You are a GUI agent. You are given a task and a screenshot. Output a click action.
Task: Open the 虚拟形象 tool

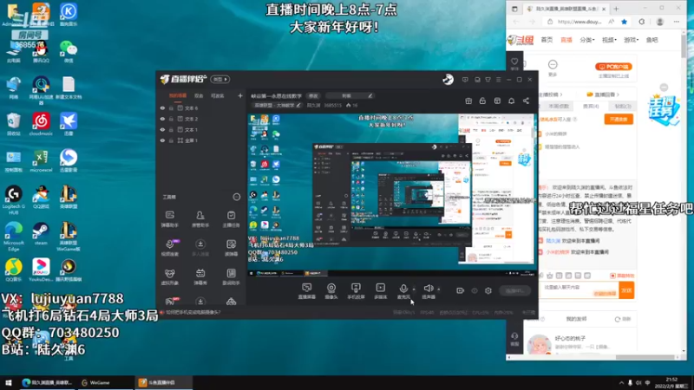[169, 276]
